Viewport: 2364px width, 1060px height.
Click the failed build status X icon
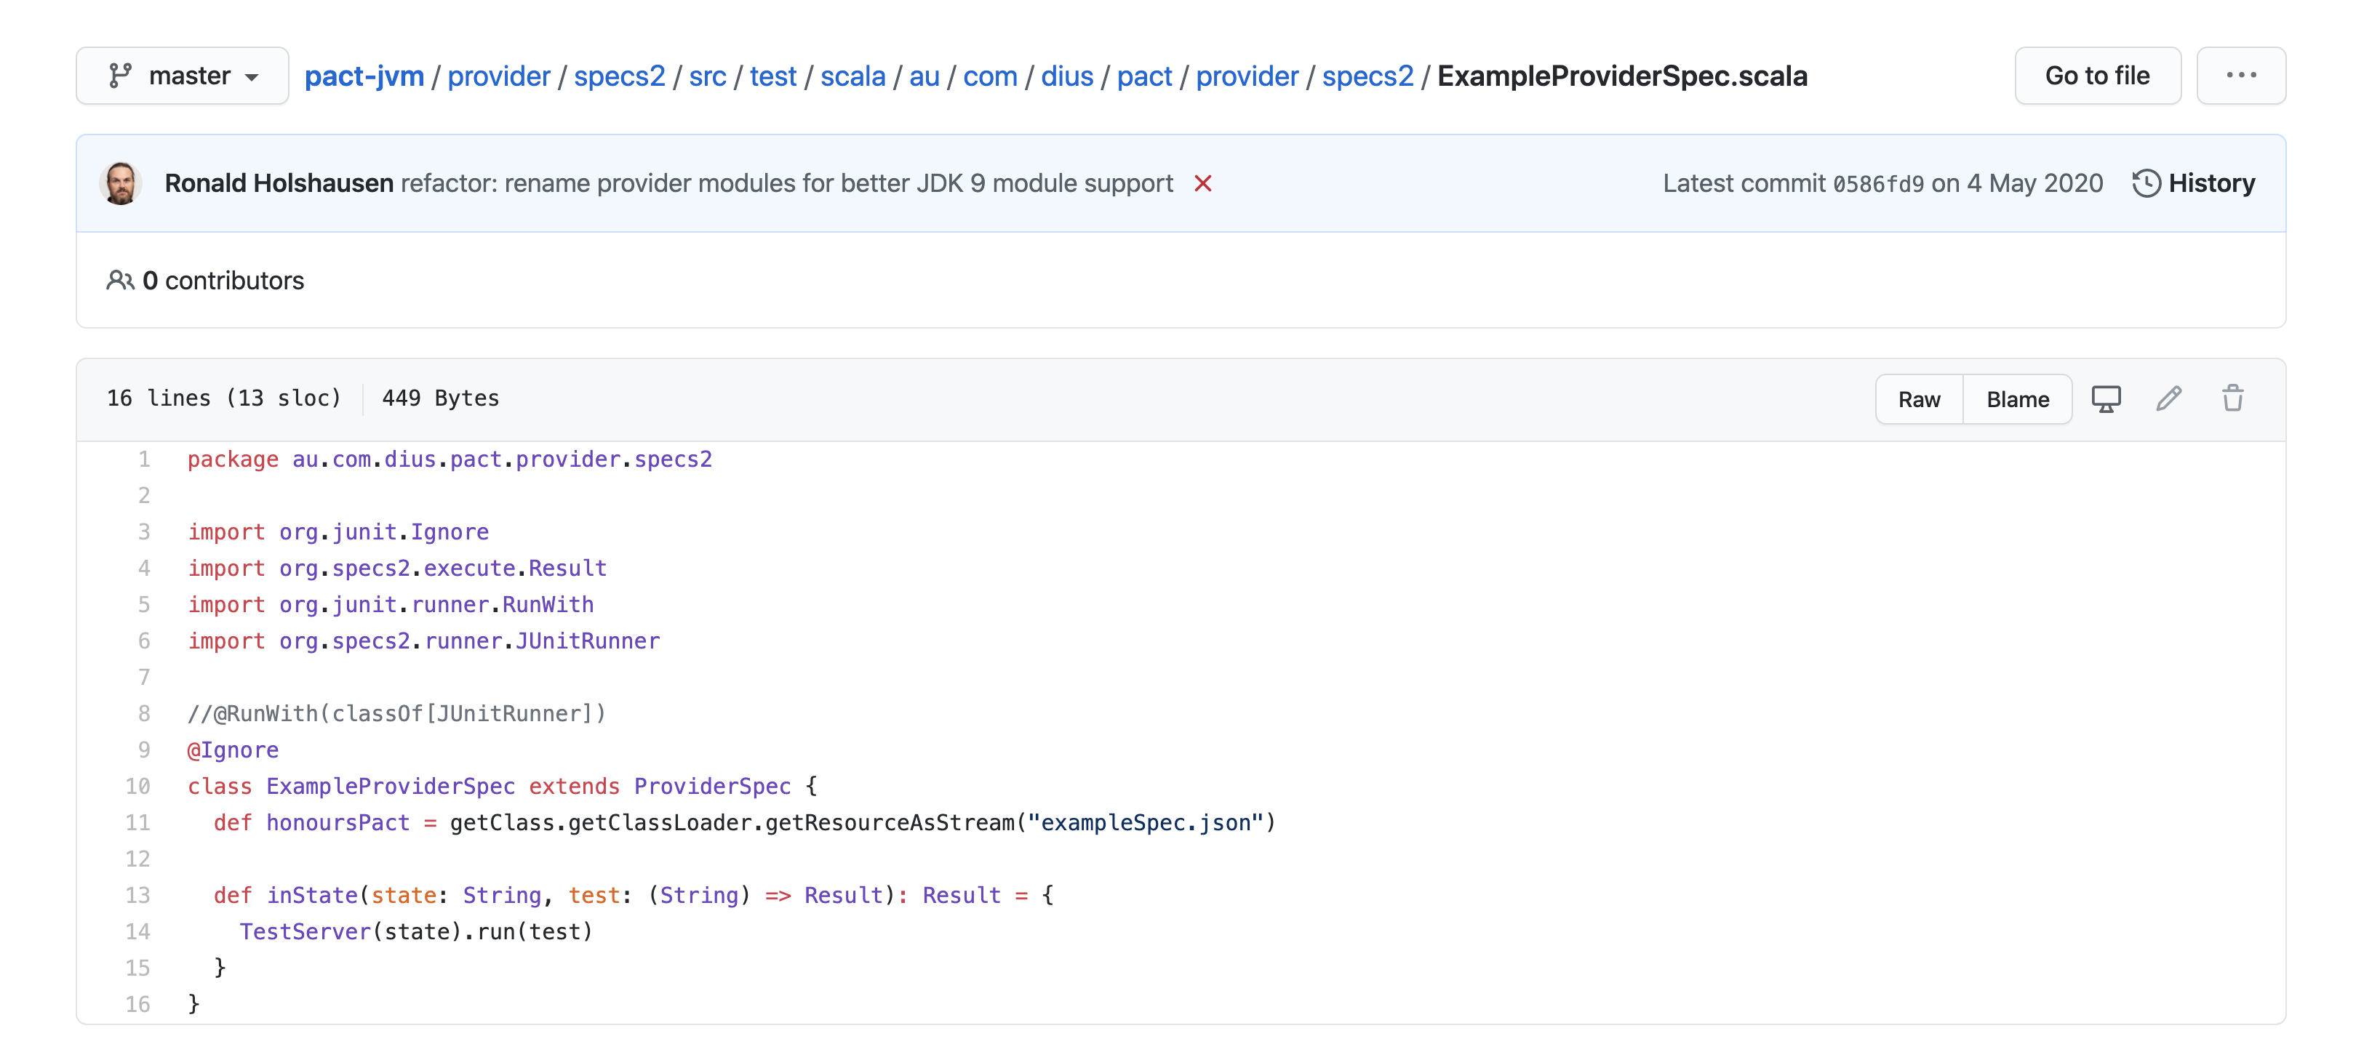coord(1202,183)
